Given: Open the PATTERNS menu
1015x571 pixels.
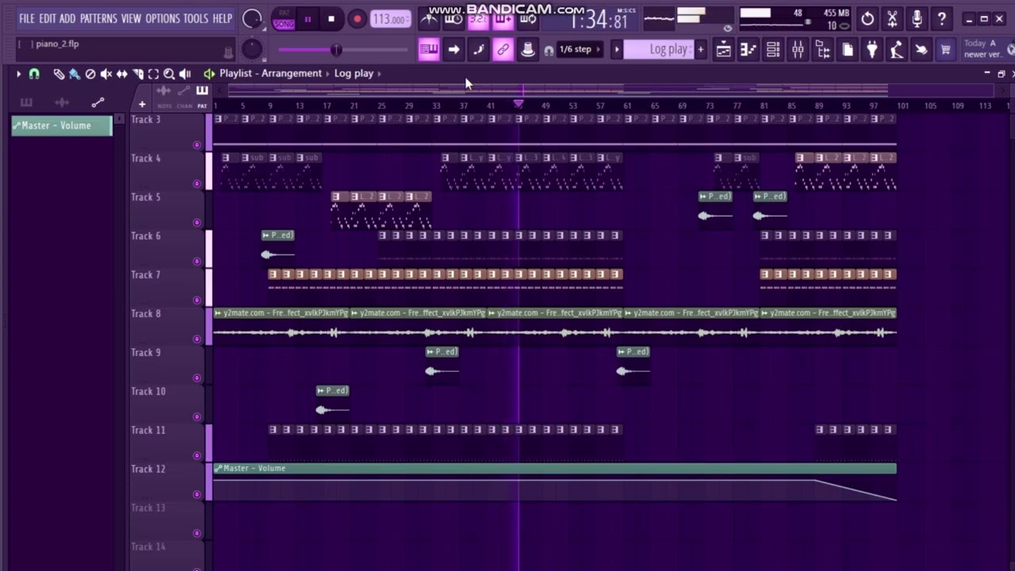Looking at the screenshot, I should (98, 18).
